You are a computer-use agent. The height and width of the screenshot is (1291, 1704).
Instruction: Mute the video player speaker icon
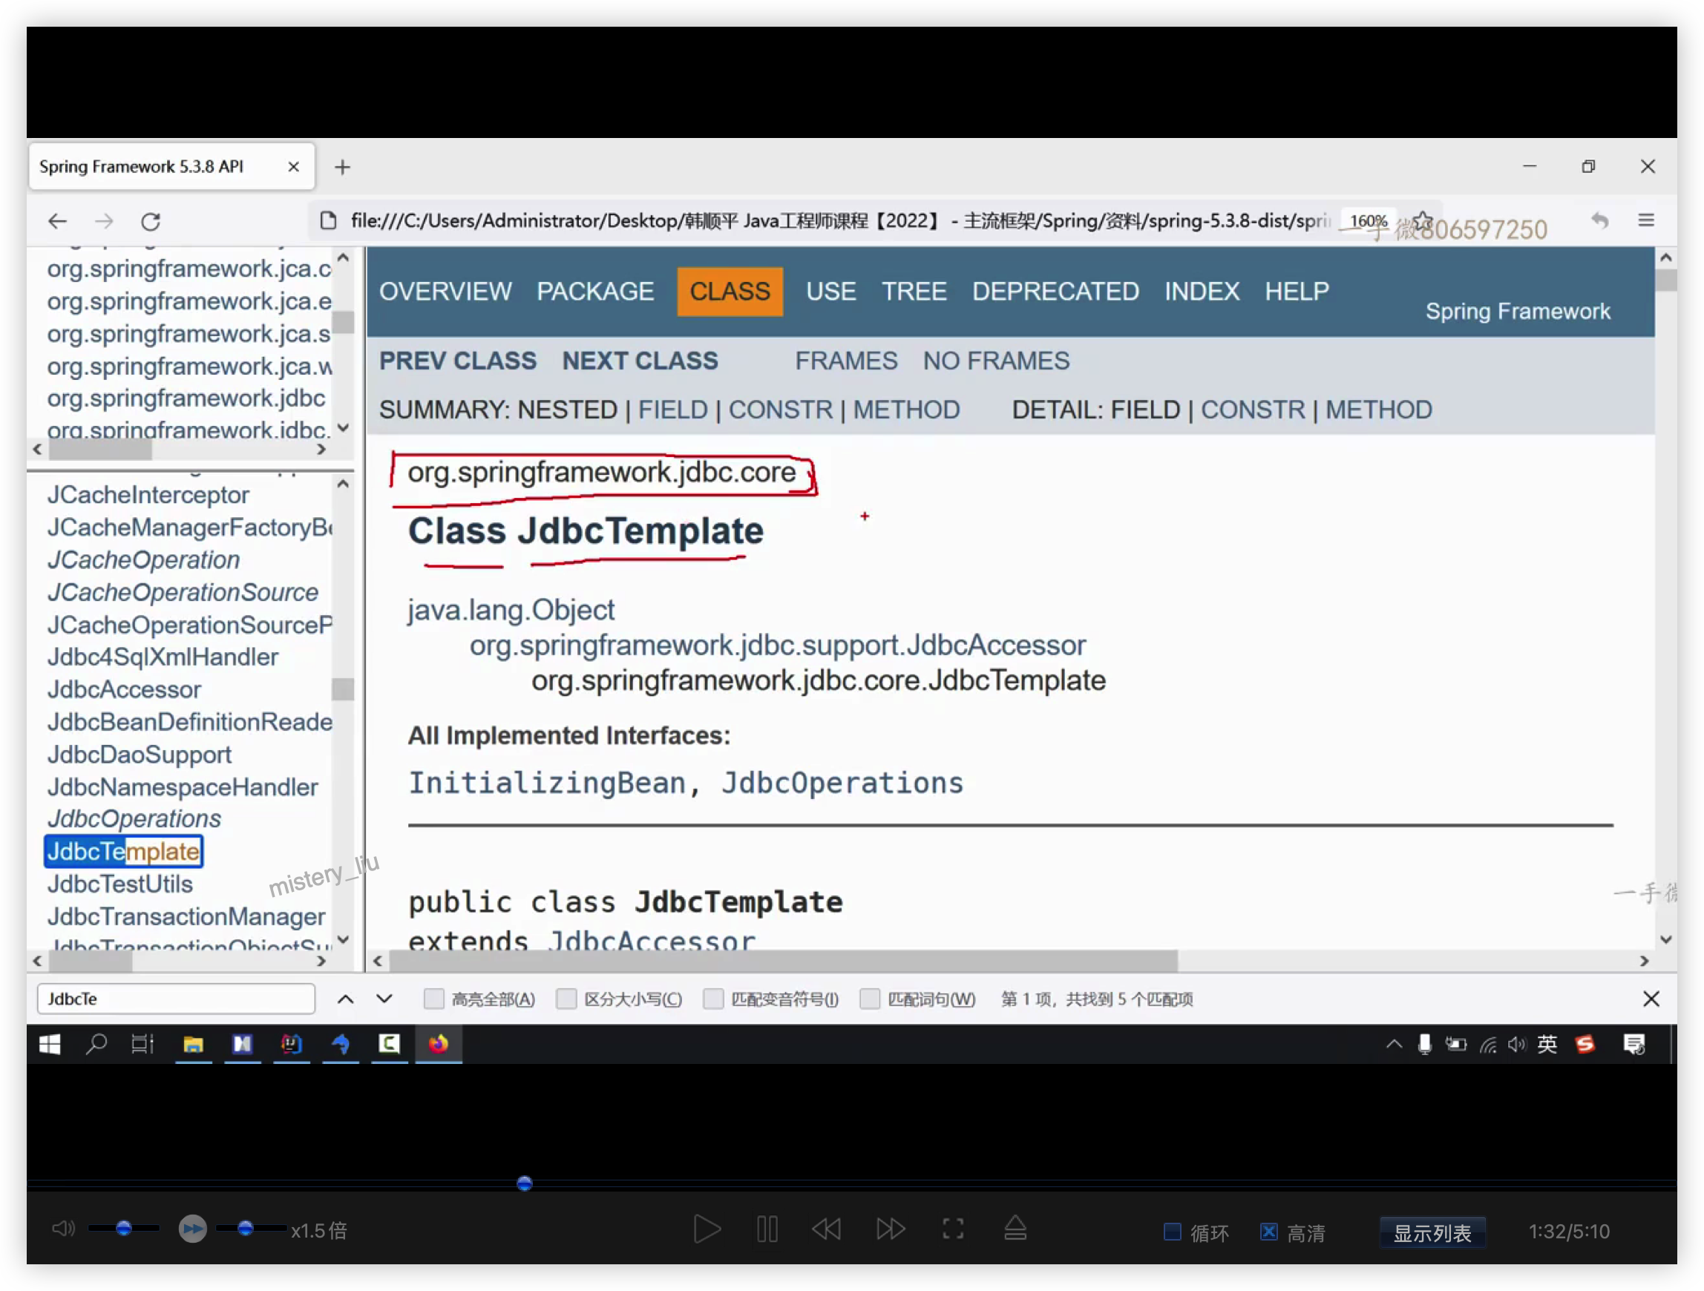pos(63,1229)
